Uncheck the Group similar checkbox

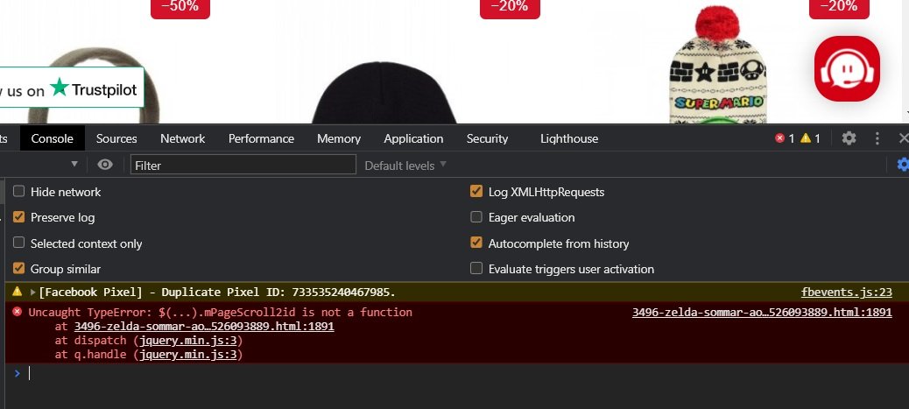tap(19, 269)
